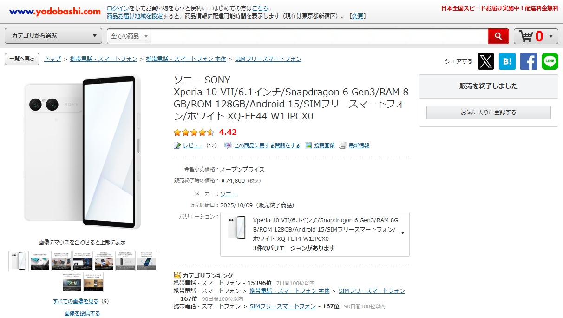Click the search text input field

[320, 36]
